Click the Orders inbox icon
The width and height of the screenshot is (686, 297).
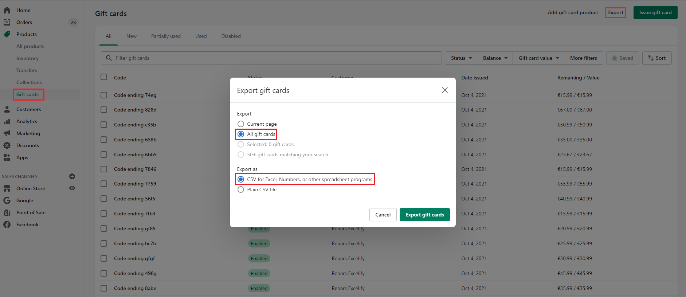tap(7, 22)
